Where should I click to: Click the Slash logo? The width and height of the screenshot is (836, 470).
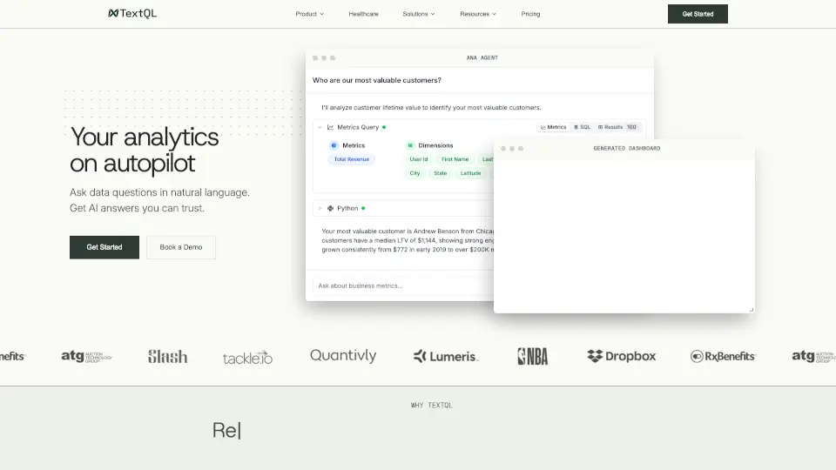tap(167, 356)
